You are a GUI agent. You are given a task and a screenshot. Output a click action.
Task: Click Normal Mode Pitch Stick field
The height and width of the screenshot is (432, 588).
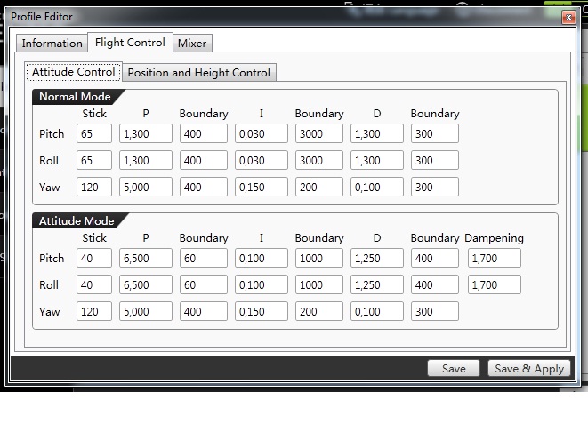(x=94, y=133)
